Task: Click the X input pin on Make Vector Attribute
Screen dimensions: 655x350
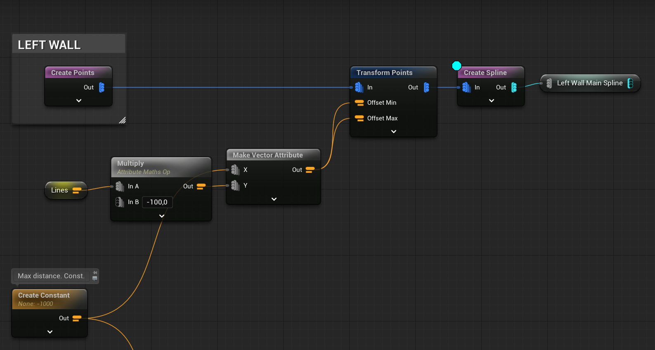Action: tap(235, 170)
